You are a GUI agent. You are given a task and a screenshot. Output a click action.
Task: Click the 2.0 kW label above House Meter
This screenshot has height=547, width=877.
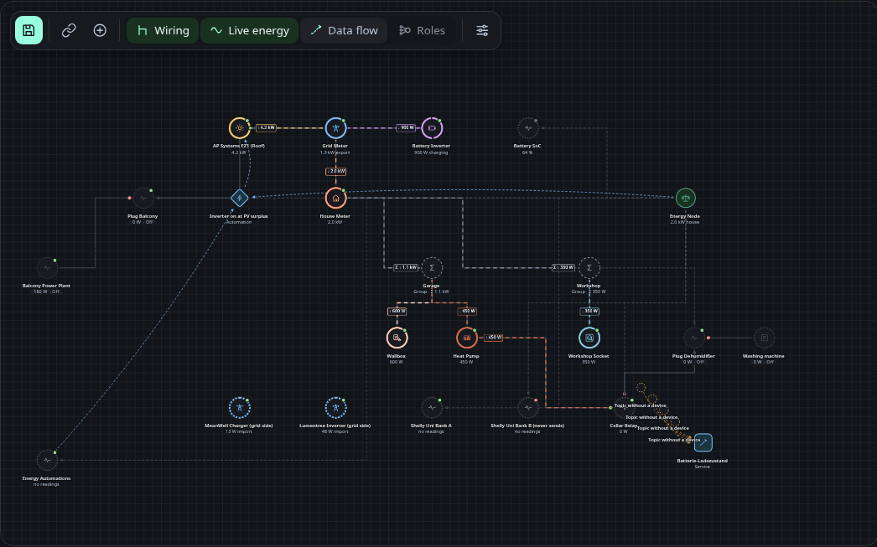335,172
